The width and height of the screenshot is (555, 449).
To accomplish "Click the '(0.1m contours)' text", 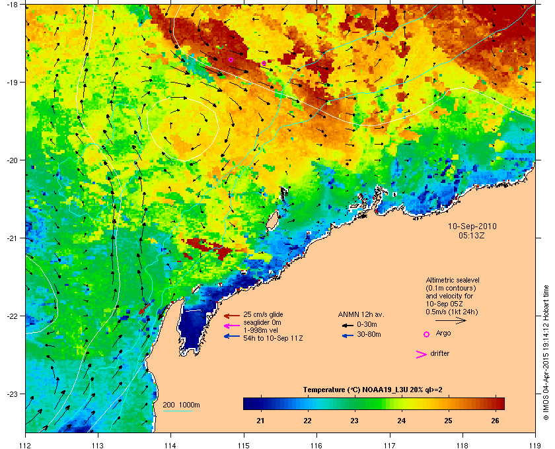I will [451, 288].
